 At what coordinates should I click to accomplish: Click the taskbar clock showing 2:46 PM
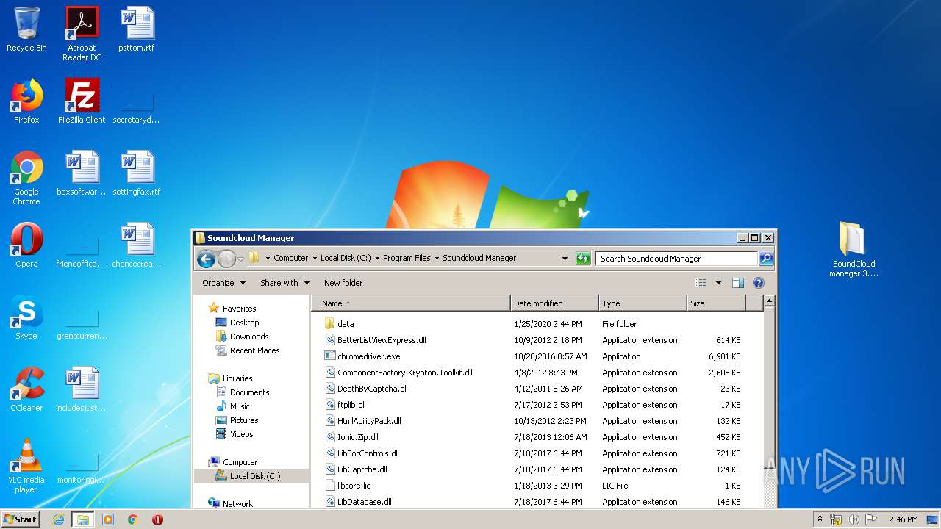point(903,519)
